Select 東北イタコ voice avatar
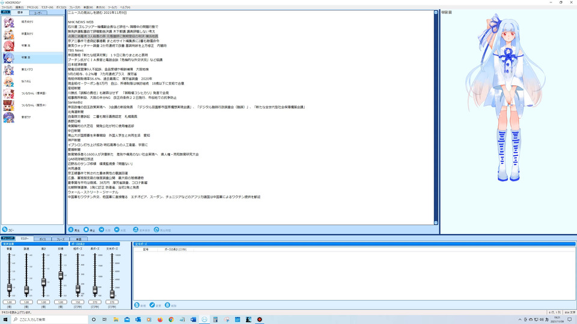The image size is (577, 324). [x=9, y=70]
